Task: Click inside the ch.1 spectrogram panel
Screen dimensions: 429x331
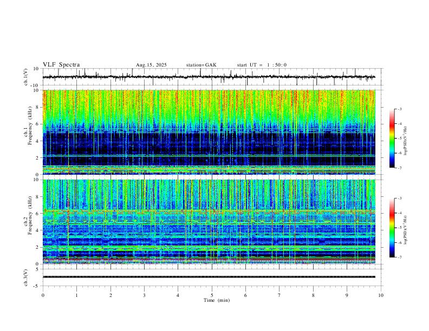Action: point(209,132)
